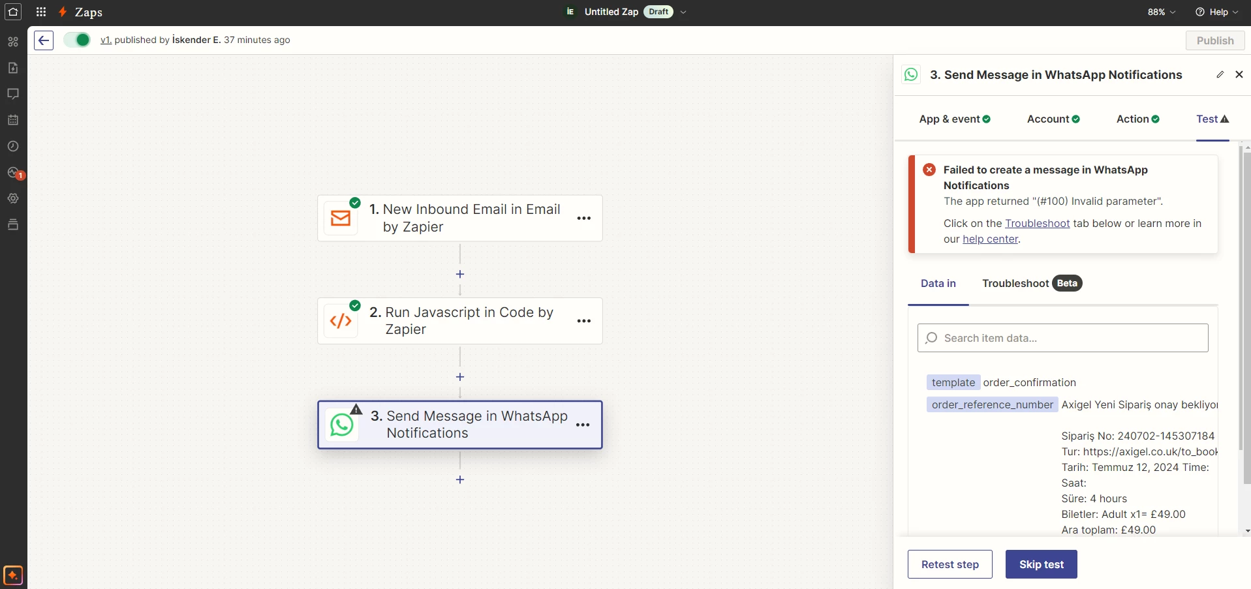
Task: Click Sipariş No: 240702-145307184 line
Action: (x=1137, y=436)
